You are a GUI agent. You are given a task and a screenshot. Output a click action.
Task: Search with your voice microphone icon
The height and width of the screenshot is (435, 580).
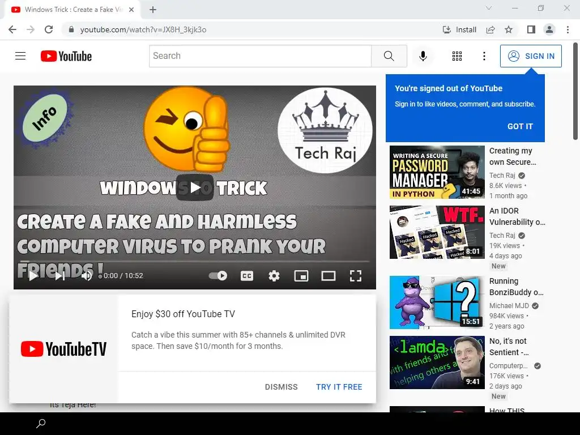point(423,56)
